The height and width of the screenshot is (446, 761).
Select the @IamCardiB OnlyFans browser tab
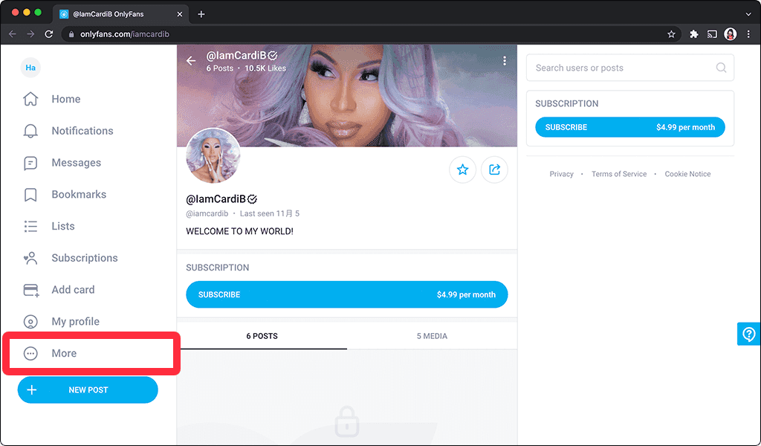[121, 14]
